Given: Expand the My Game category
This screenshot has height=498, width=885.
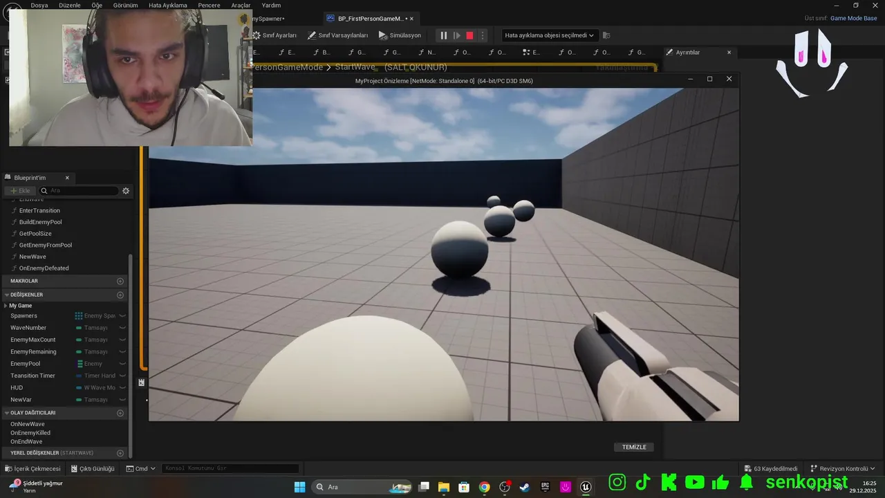Looking at the screenshot, I should coord(6,306).
